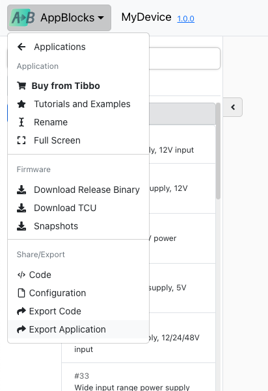Select the list item ending 'power'
This screenshot has height=391, width=268.
click(x=182, y=238)
